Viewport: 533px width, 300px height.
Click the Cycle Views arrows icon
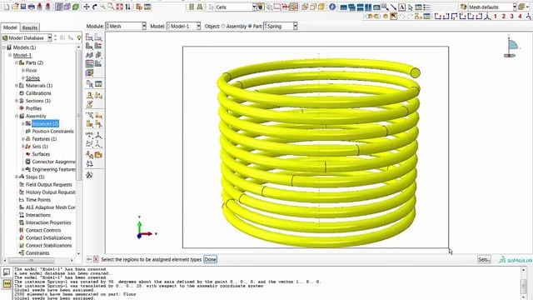(x=127, y=7)
